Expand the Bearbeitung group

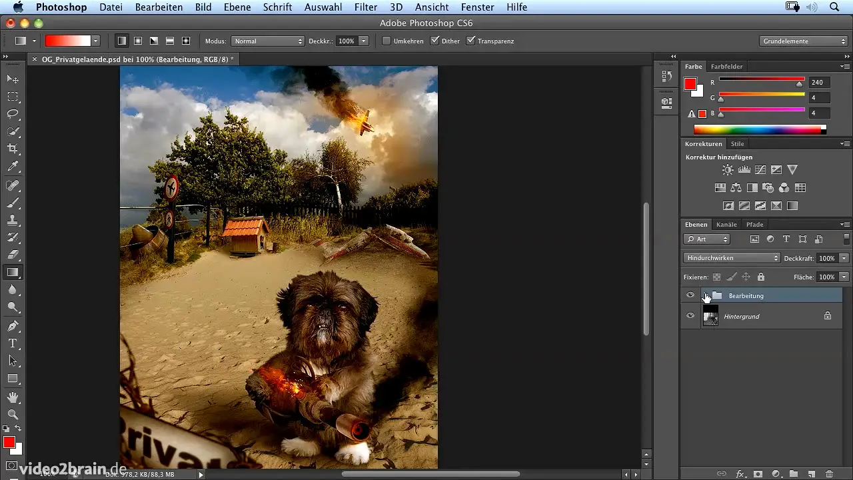tap(706, 295)
